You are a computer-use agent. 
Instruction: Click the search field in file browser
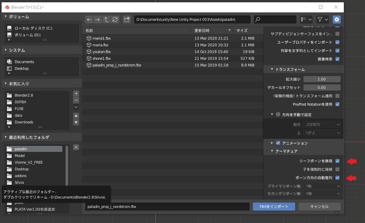coord(275,20)
